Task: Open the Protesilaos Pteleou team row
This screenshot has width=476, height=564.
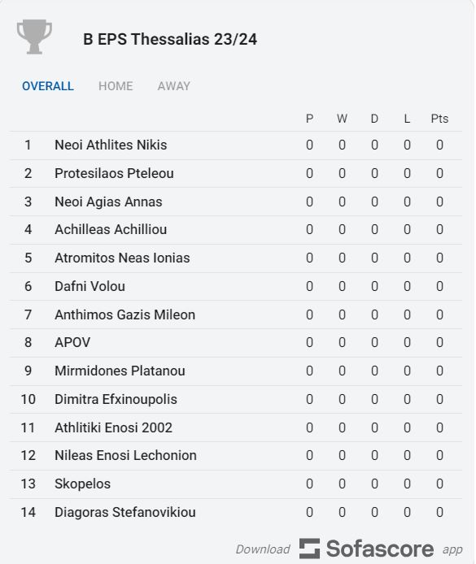Action: click(236, 174)
